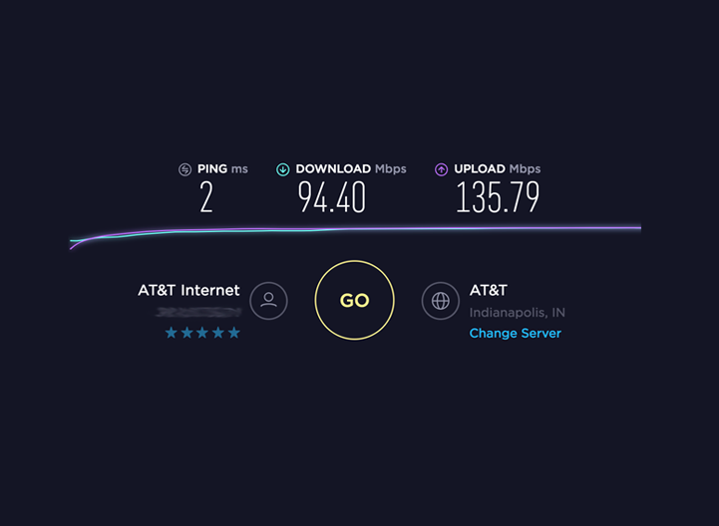Select the purple upload arrow icon
This screenshot has height=526, width=719.
441,169
